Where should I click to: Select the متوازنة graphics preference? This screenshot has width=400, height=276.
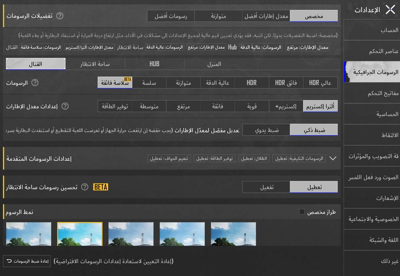pyautogui.click(x=218, y=16)
